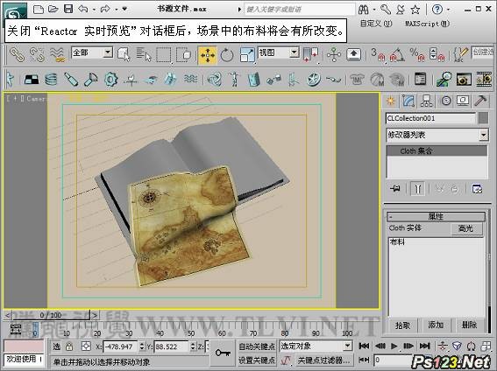The height and width of the screenshot is (371, 497).
Task: Switch to the Create panel tab
Action: (391, 101)
